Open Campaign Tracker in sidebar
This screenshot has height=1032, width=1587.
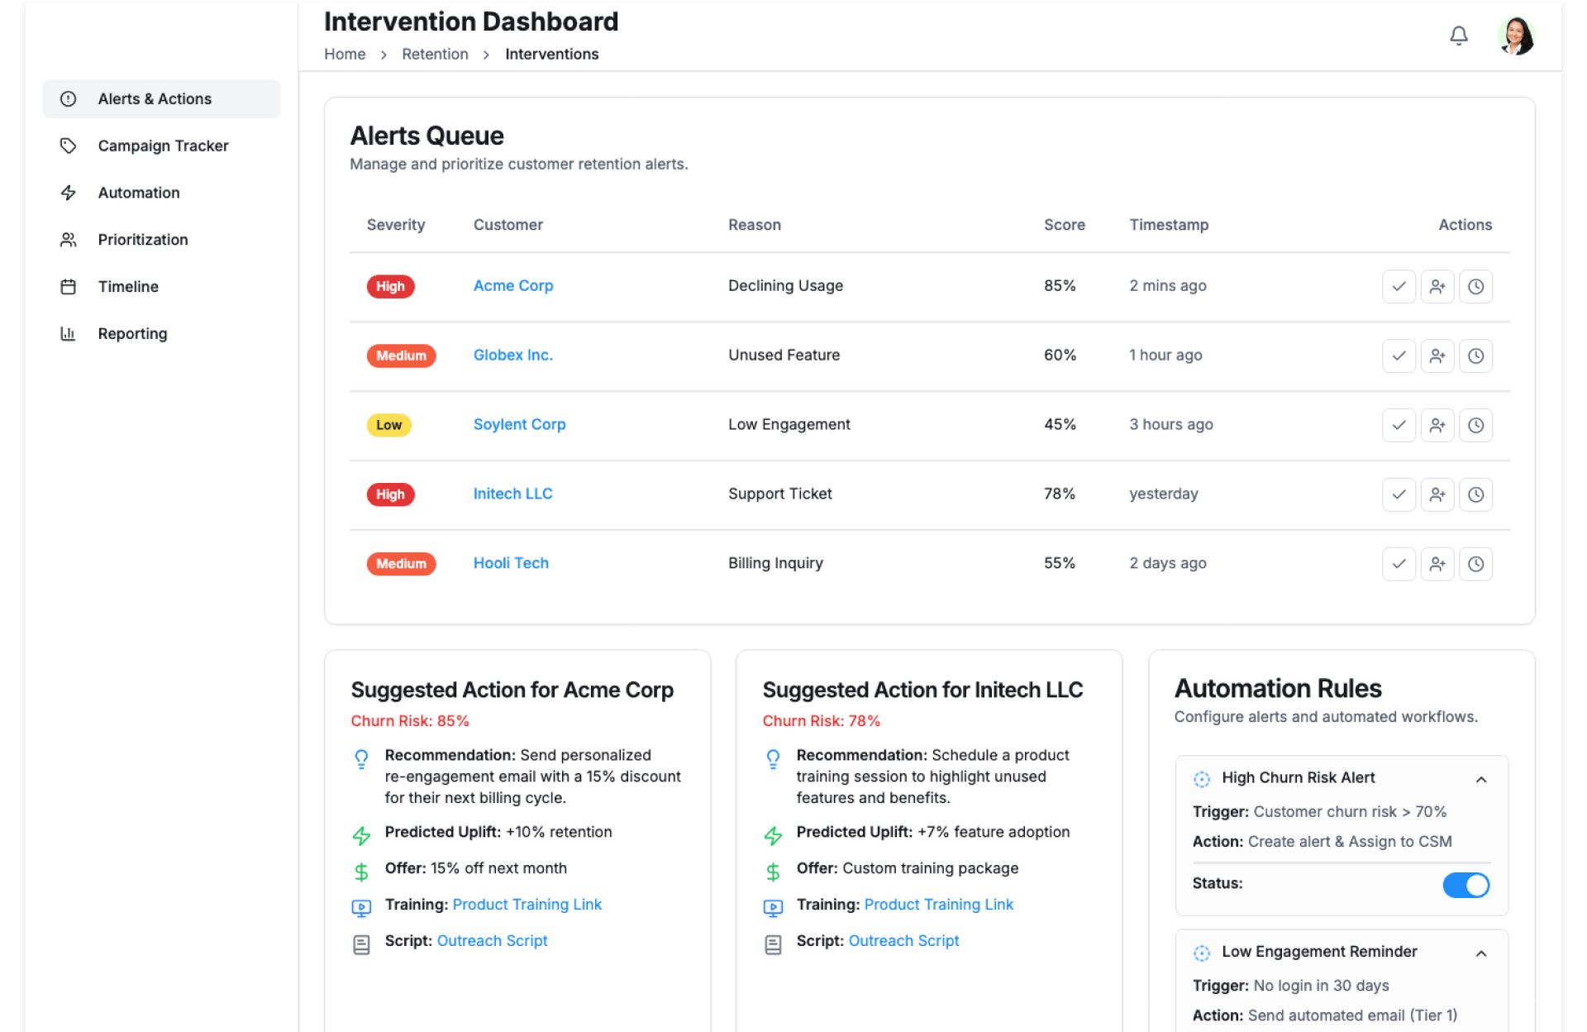(x=163, y=146)
